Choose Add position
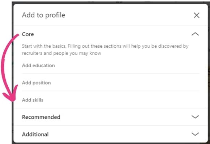Image resolution: width=210 pixels, height=144 pixels. coord(36,83)
